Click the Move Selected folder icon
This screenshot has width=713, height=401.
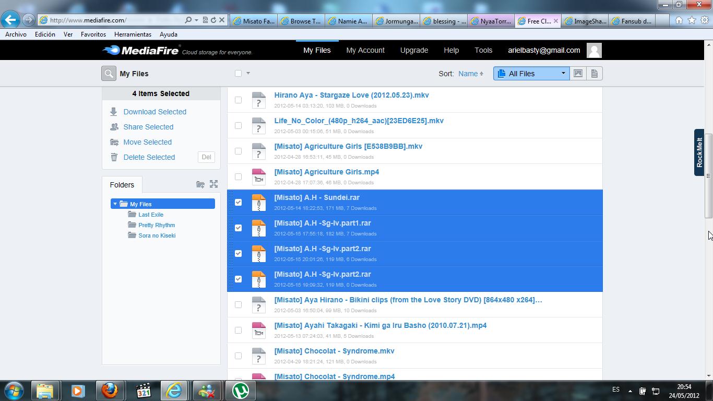tap(114, 142)
